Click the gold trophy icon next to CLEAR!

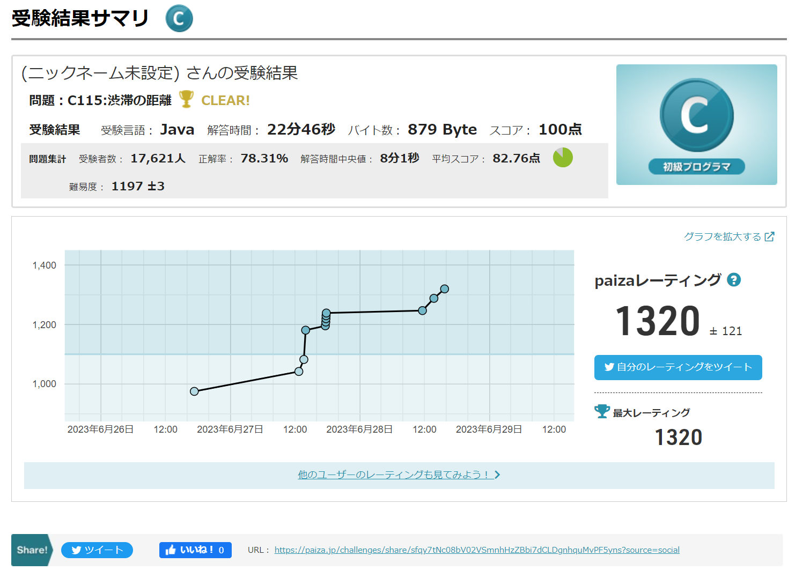pyautogui.click(x=186, y=99)
